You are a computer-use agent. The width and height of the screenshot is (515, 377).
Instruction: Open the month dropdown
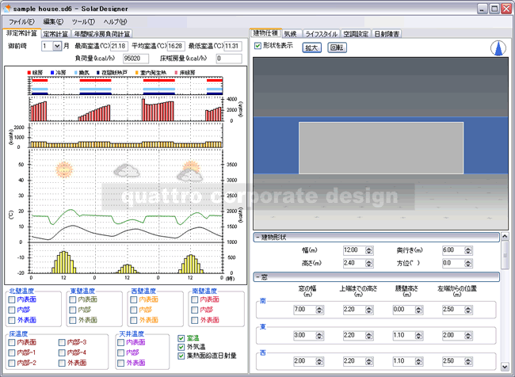[x=57, y=46]
